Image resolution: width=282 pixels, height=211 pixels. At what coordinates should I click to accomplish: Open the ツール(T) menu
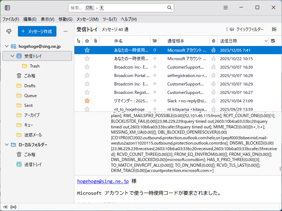click(x=110, y=19)
